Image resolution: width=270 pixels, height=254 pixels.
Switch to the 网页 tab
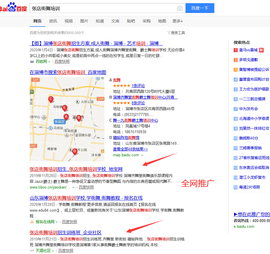tap(37, 21)
